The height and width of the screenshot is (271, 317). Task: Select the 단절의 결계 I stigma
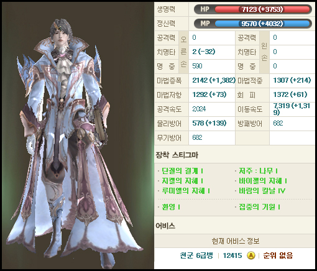click(x=182, y=171)
